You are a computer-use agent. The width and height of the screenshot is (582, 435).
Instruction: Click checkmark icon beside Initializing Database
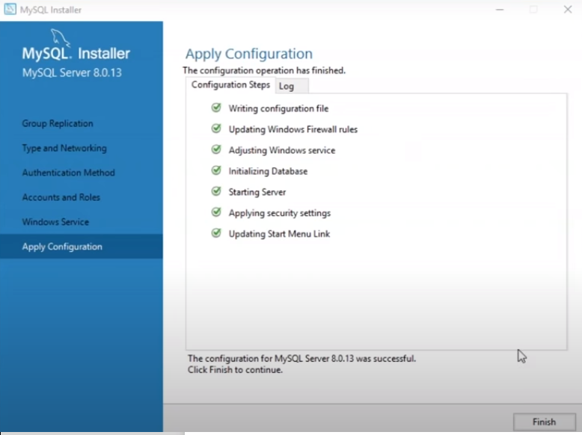216,170
